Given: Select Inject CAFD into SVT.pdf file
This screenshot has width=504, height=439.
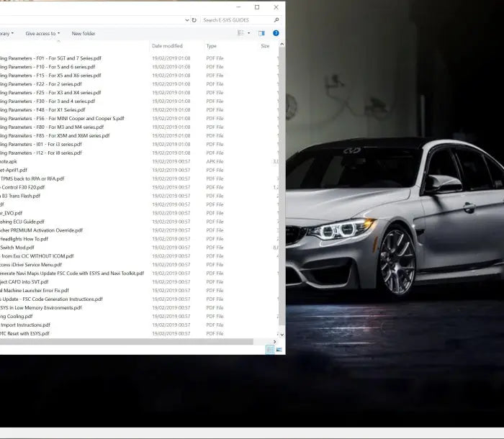Looking at the screenshot, I should point(24,282).
